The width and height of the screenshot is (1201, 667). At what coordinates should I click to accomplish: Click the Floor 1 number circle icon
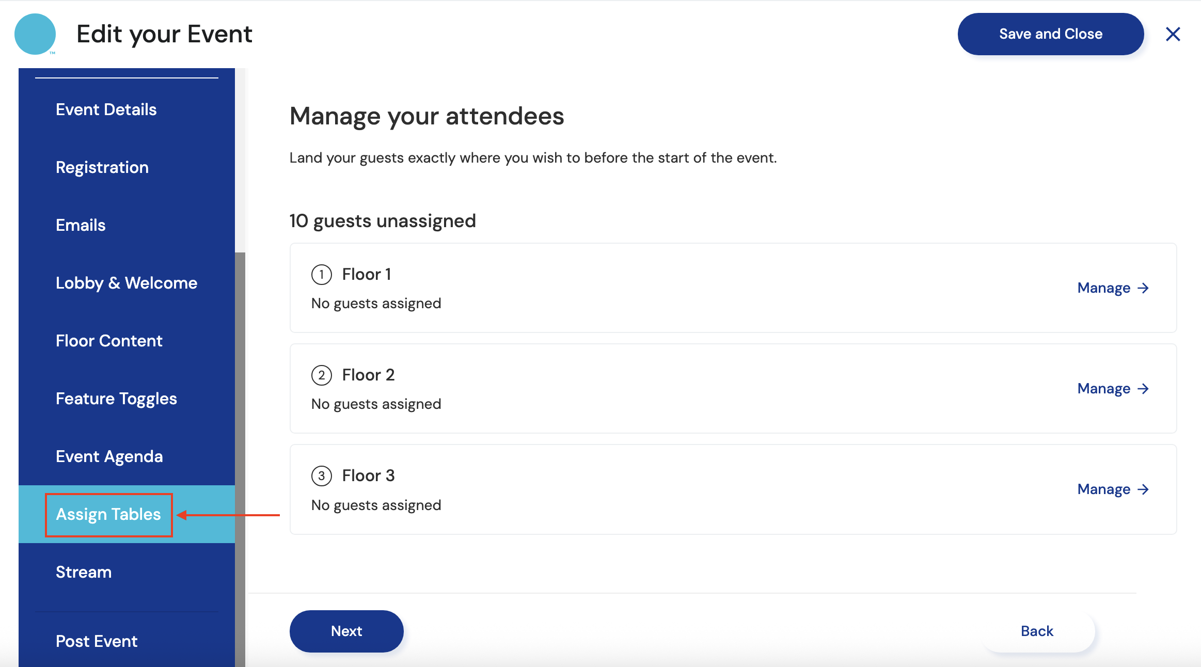coord(321,275)
